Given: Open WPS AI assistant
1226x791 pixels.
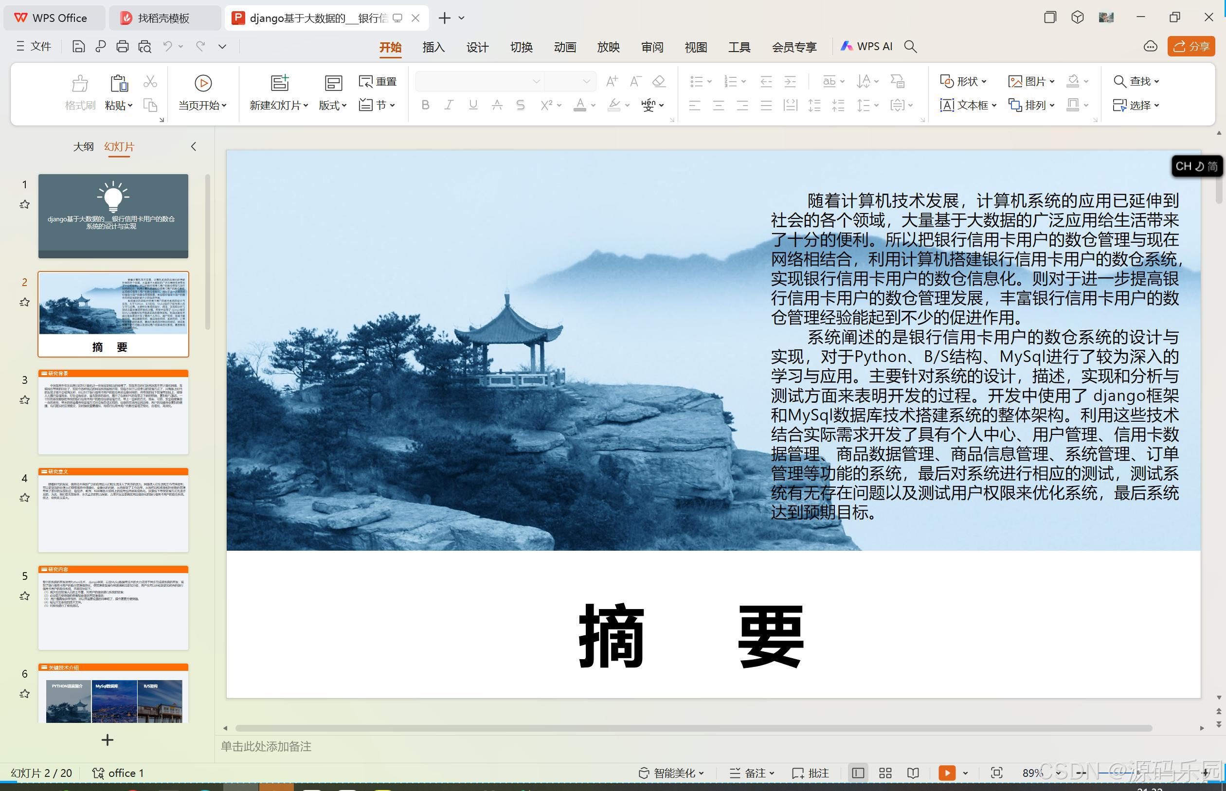Looking at the screenshot, I should (x=867, y=46).
